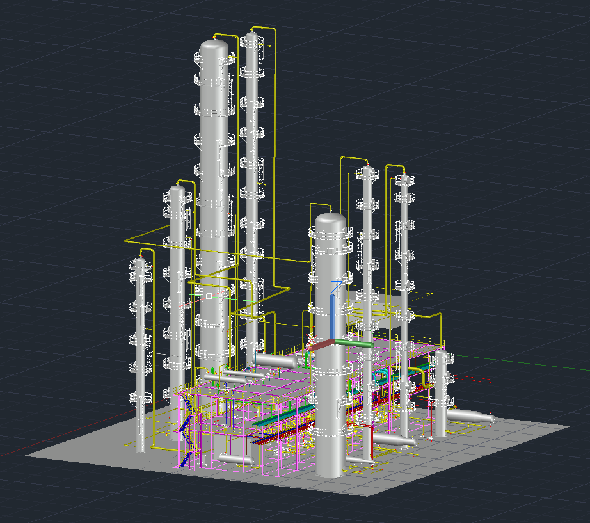Select the blue Z axis of the gizmo

click(x=333, y=316)
